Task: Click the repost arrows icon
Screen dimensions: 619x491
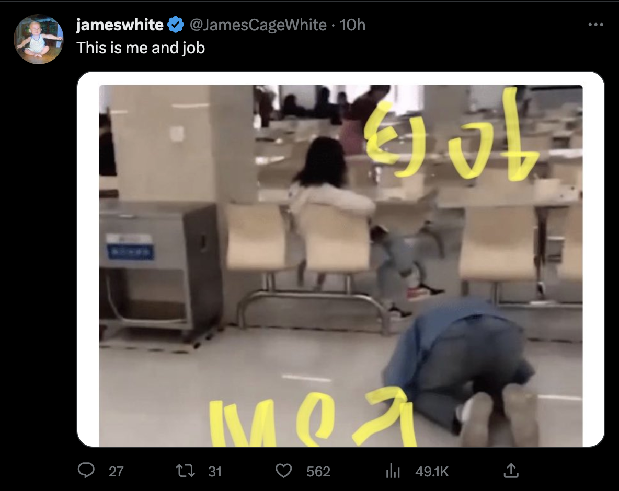Action: click(x=185, y=471)
